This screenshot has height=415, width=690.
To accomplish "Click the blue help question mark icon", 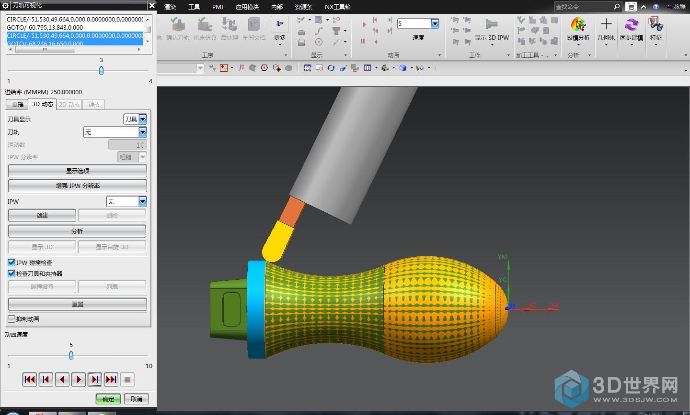I will pyautogui.click(x=656, y=7).
